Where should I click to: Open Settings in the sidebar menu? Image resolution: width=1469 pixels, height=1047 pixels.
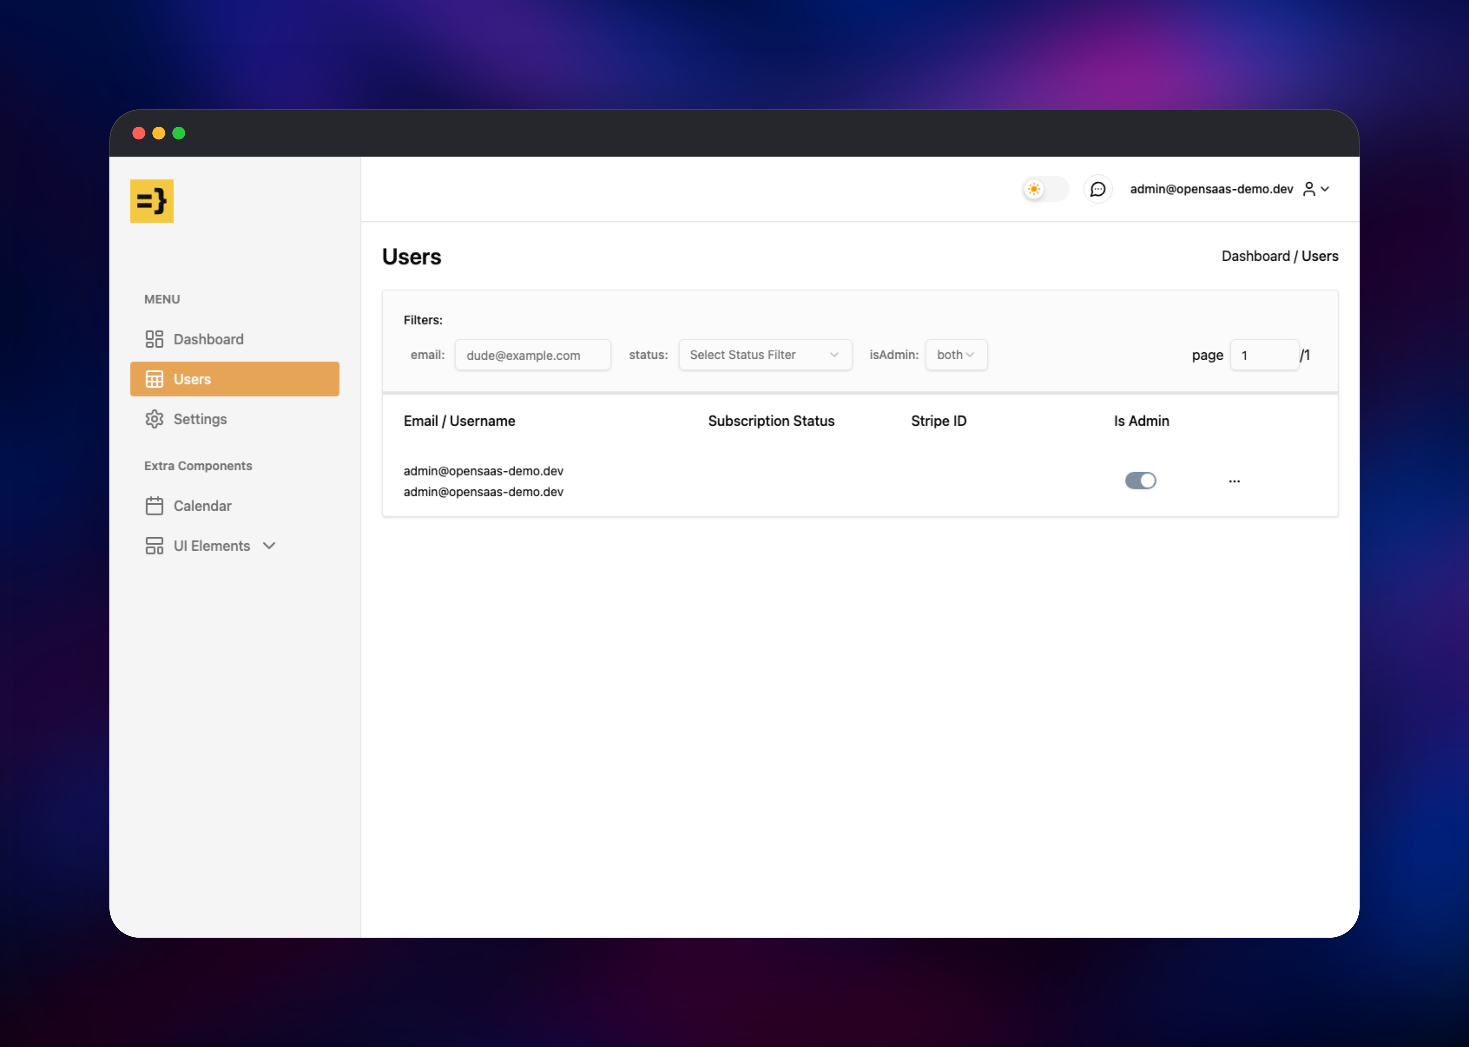coord(235,419)
